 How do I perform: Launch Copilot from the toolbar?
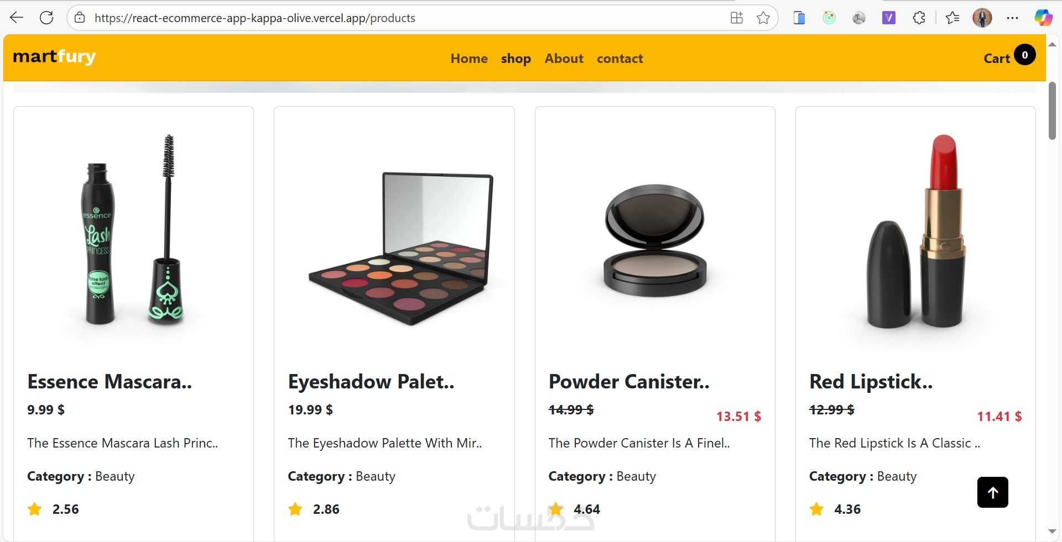click(x=1043, y=18)
